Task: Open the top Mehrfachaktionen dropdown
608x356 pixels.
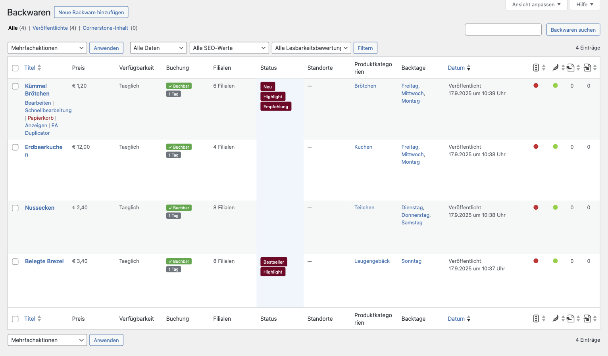Action: point(47,48)
